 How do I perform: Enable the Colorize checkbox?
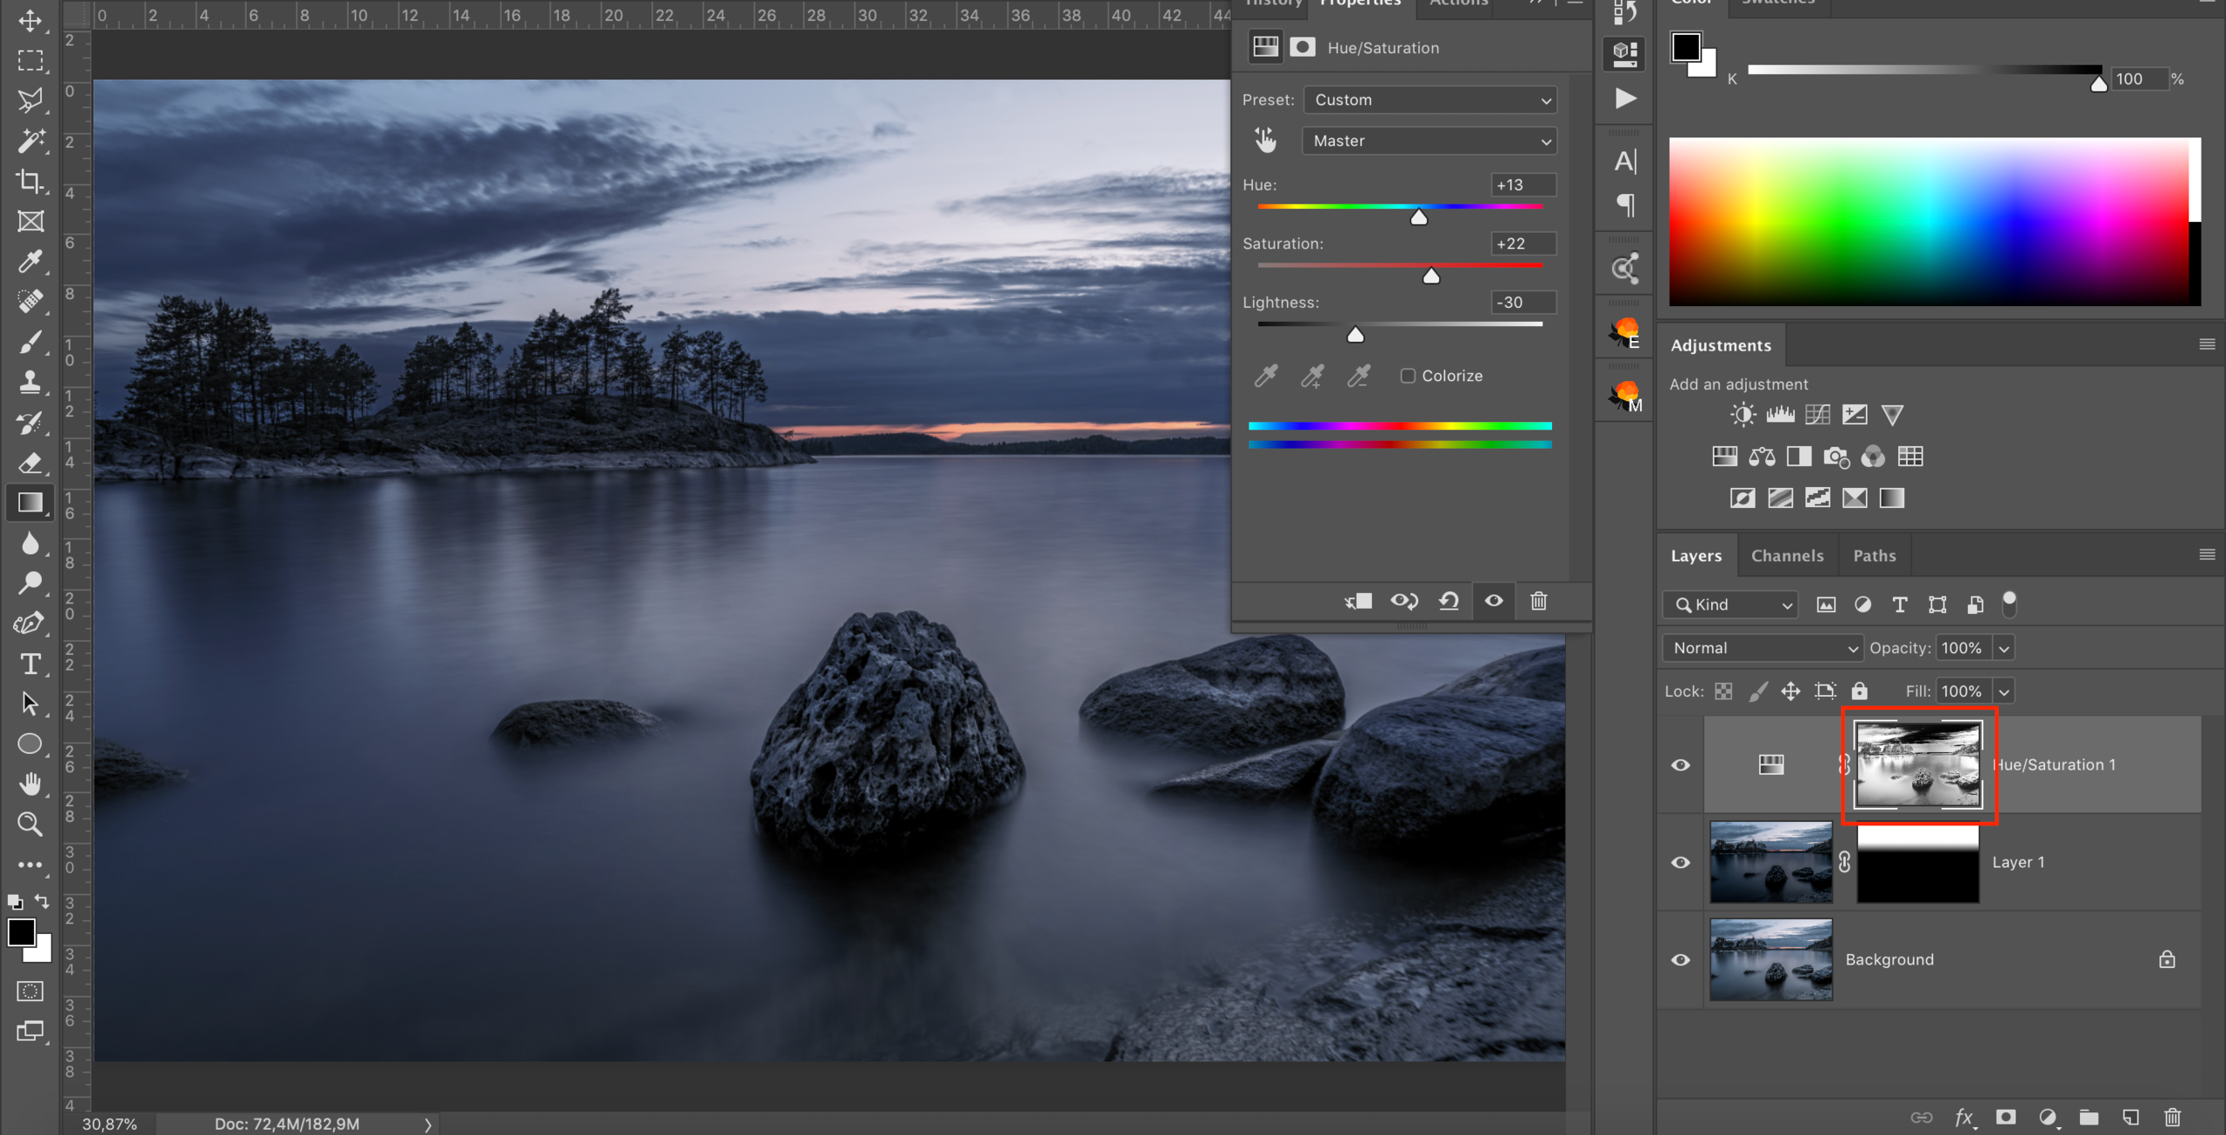tap(1408, 376)
